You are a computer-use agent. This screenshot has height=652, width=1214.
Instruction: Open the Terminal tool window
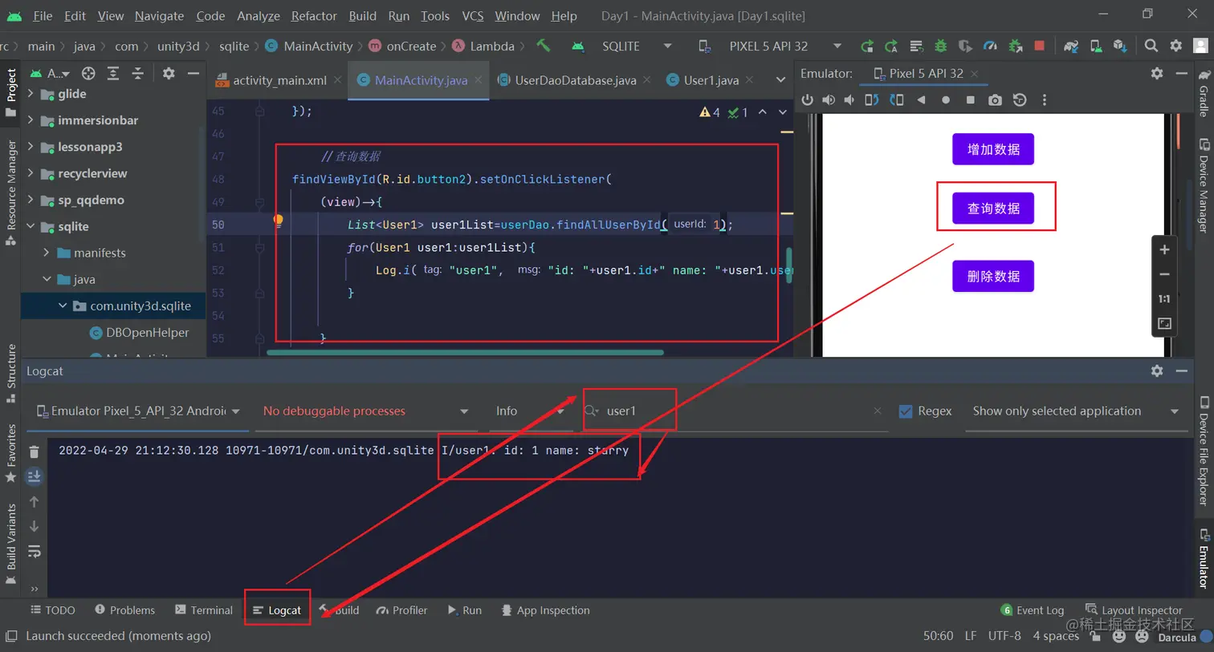(x=204, y=610)
